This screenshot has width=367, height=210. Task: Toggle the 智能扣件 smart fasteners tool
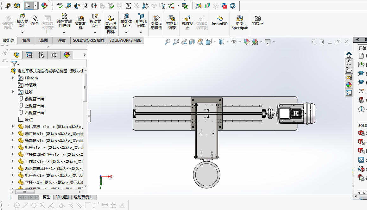pyautogui.click(x=80, y=22)
